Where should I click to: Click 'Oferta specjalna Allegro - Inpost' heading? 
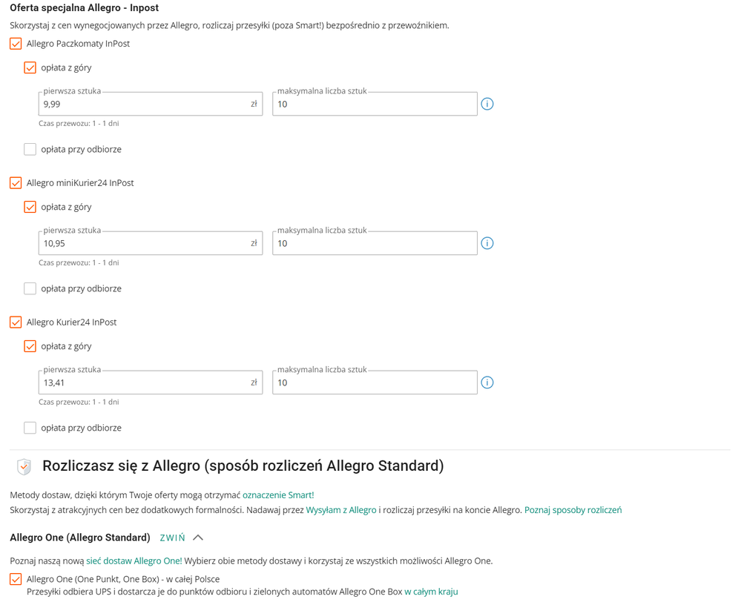[84, 8]
